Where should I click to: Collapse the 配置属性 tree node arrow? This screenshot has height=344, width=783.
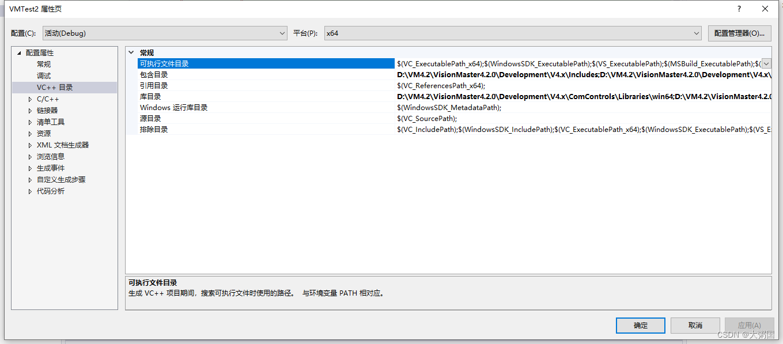click(x=19, y=53)
